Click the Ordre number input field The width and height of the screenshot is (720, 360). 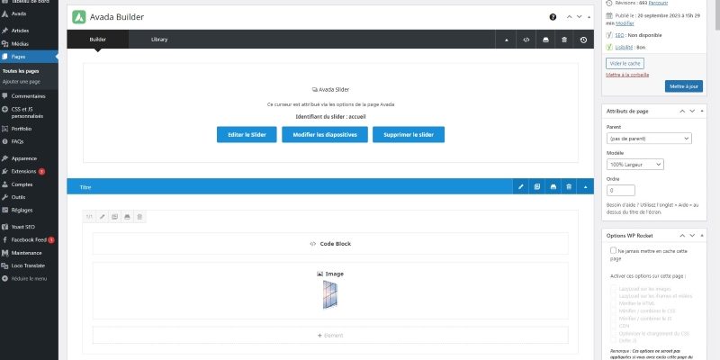point(620,190)
